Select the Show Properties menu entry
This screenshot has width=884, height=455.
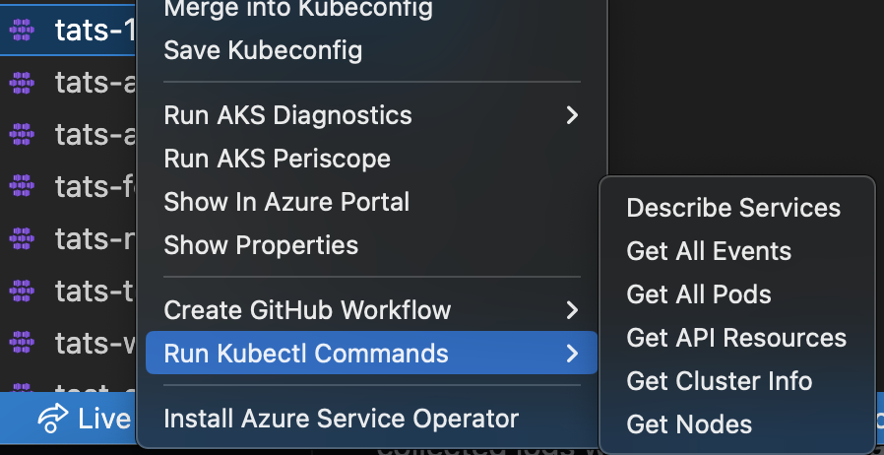261,244
